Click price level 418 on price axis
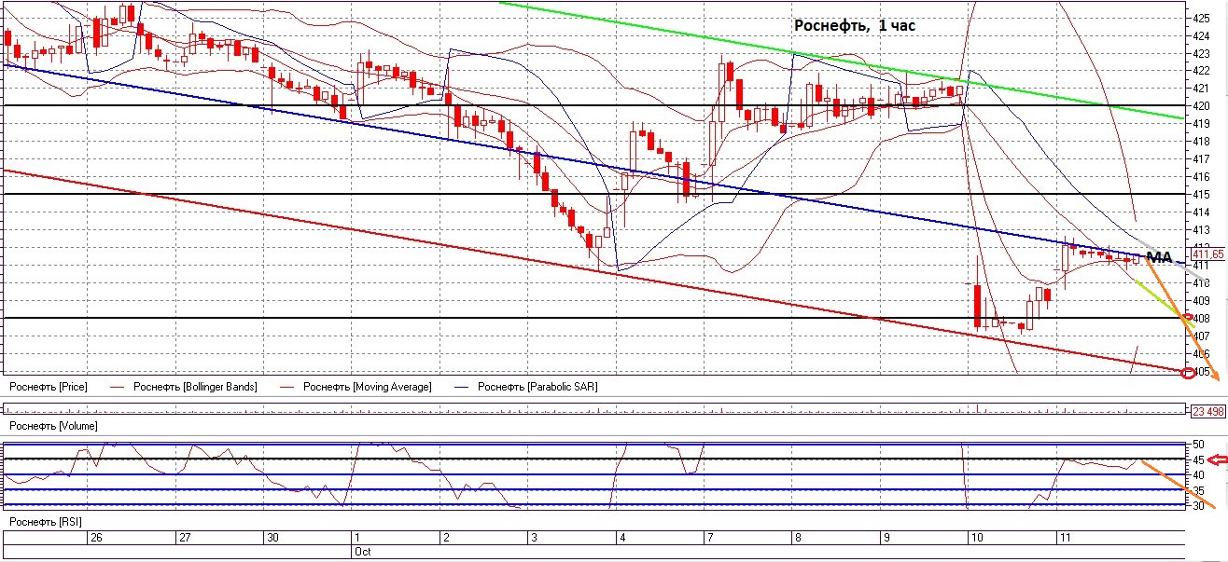1228x562 pixels. [x=1202, y=141]
